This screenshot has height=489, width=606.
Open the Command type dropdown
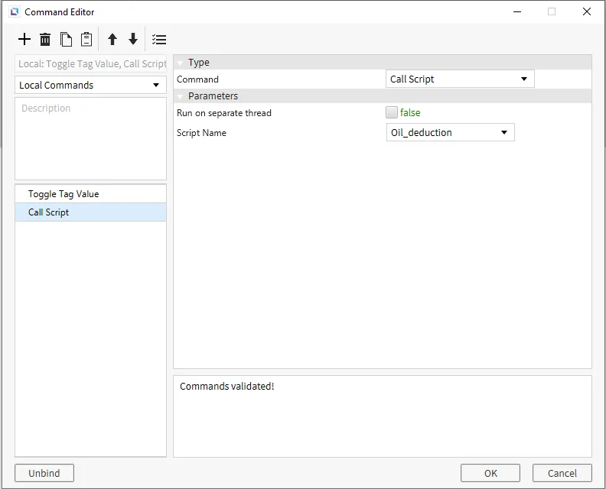coord(459,79)
